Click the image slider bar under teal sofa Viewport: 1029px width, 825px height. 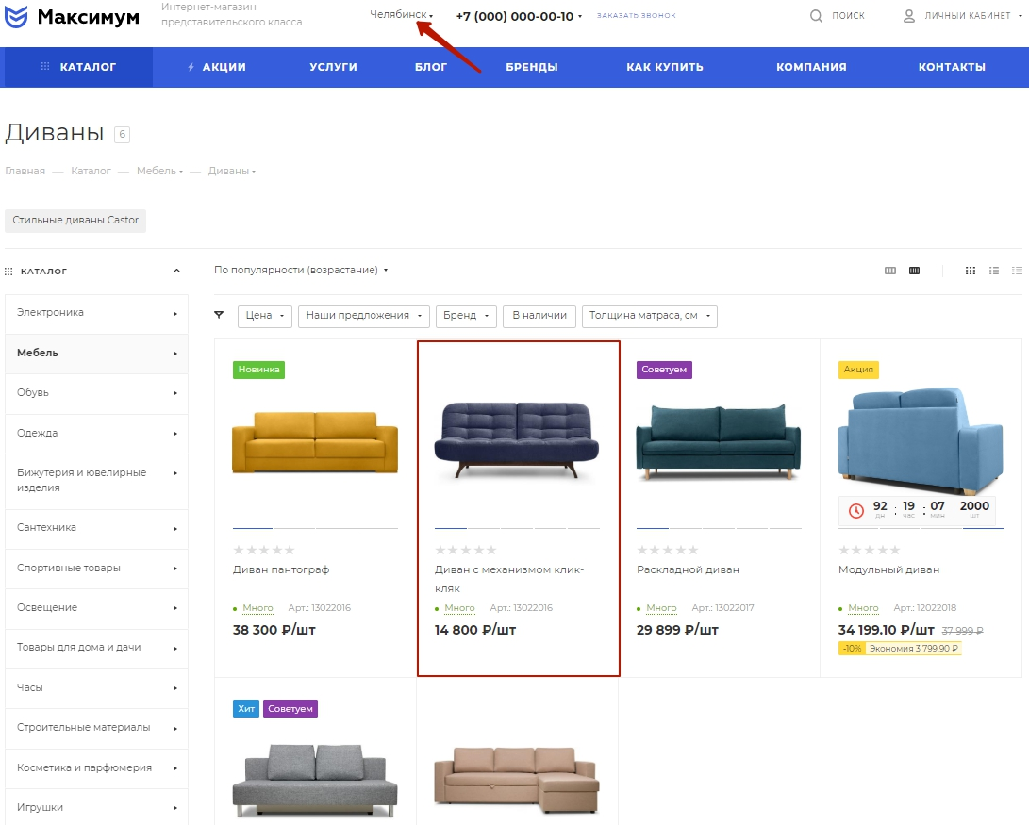click(x=719, y=528)
